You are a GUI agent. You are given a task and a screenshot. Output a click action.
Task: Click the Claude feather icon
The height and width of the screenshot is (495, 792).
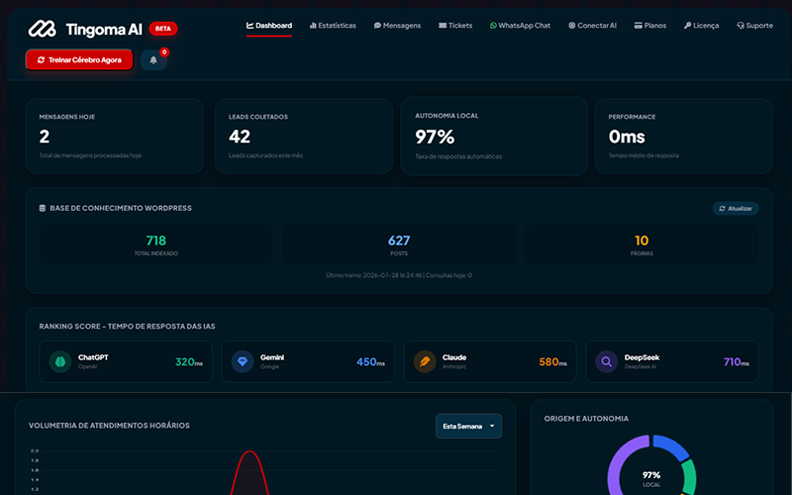[425, 361]
